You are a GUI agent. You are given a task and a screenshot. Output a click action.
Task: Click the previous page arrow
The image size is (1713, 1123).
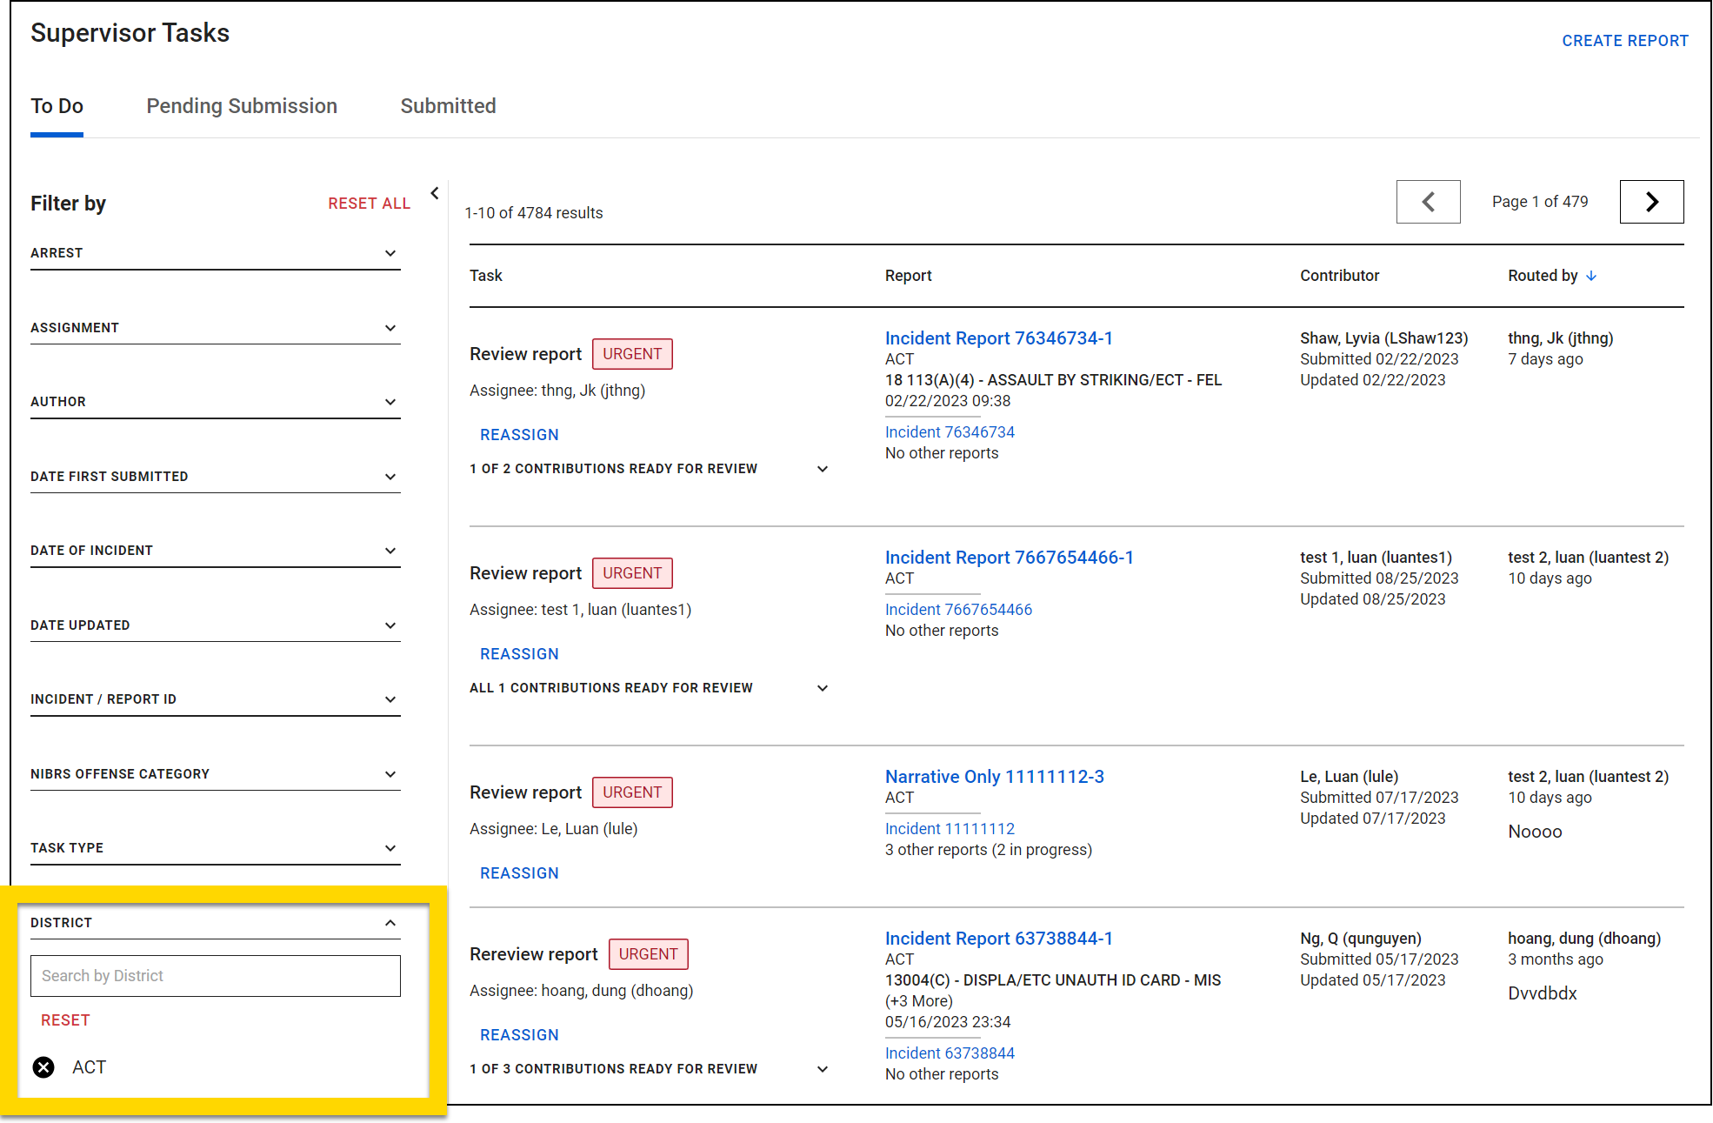[x=1428, y=201]
